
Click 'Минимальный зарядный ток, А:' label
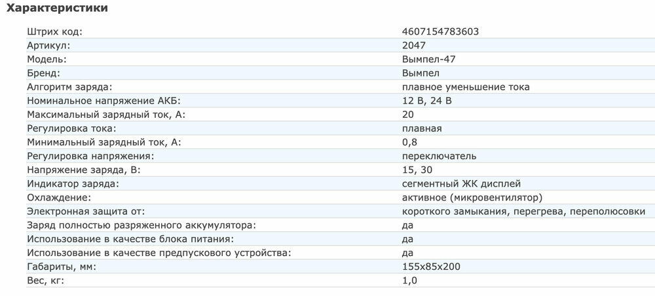(104, 142)
